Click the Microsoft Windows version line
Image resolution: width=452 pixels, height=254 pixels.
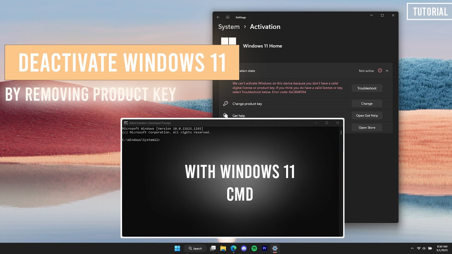[x=162, y=129]
